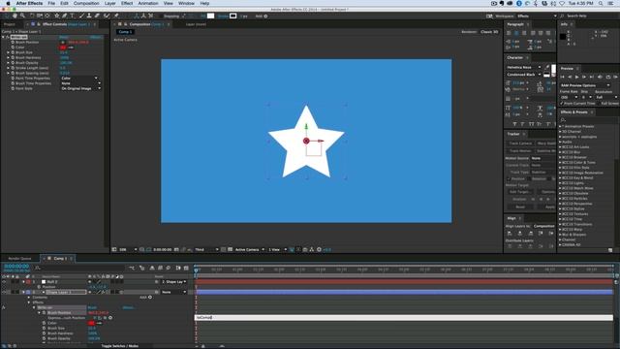Click the Spotlight search icon in menu bar

click(601, 3)
